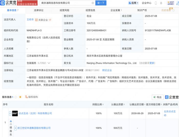View 关联企业 17 related companies

tap(45, 20)
